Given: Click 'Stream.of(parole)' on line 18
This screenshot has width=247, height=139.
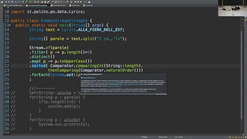Looking at the screenshot, I should 49,48.
